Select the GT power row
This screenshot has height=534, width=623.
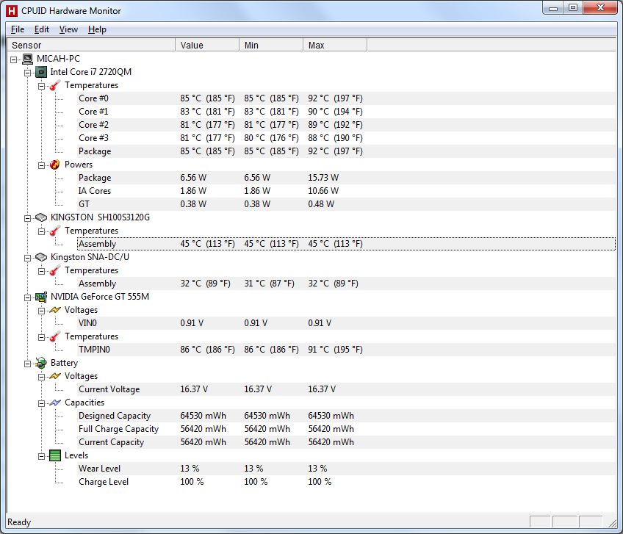pyautogui.click(x=346, y=203)
